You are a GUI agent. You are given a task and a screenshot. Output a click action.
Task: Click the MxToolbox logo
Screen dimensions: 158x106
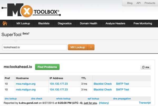click(31, 10)
